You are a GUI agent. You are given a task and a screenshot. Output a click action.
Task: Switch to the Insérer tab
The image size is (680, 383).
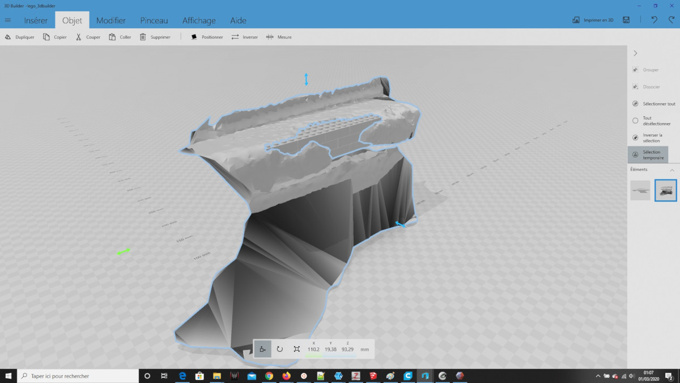tap(35, 20)
